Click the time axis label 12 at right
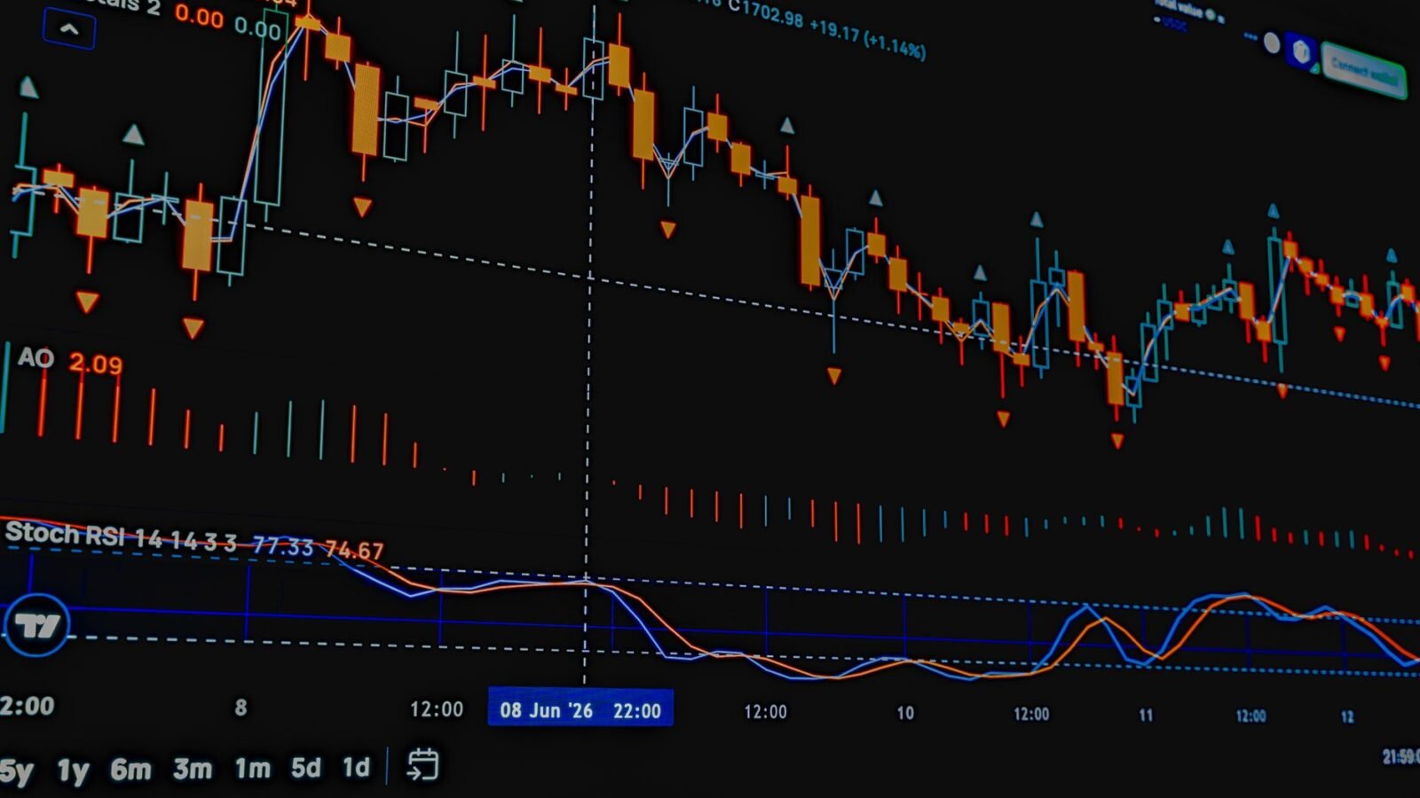 coord(1347,716)
